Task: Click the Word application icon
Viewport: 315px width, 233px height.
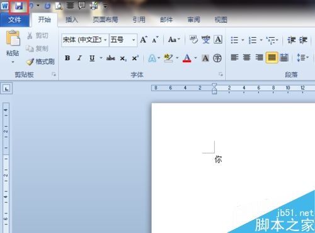Action: pos(4,6)
